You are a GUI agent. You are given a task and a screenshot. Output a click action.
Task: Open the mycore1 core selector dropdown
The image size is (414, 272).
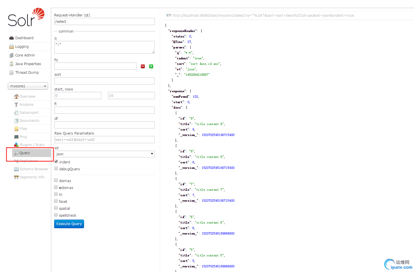pos(28,86)
